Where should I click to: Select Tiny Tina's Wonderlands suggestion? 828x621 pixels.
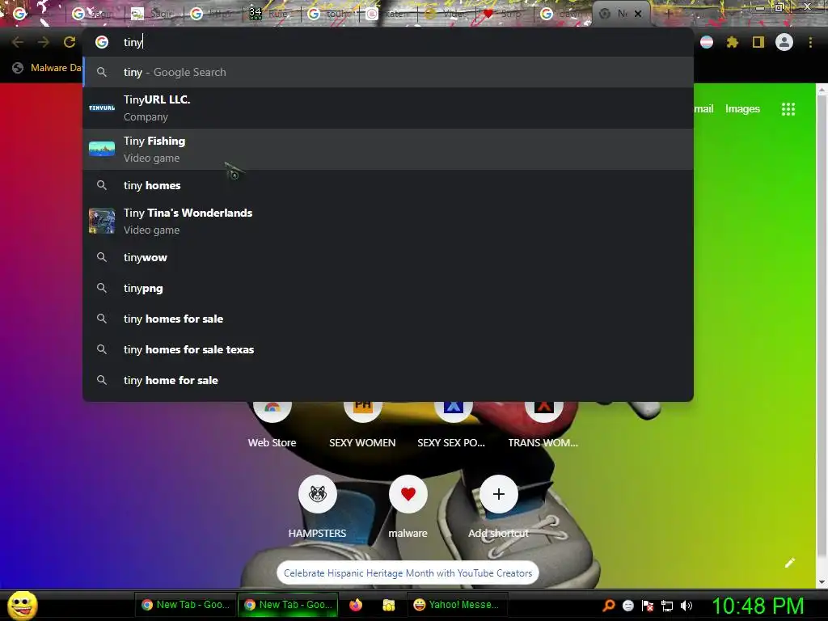click(x=388, y=221)
